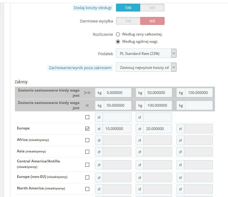228x197 pixels.
Task: Click the third Europe price field
Action: point(198,129)
